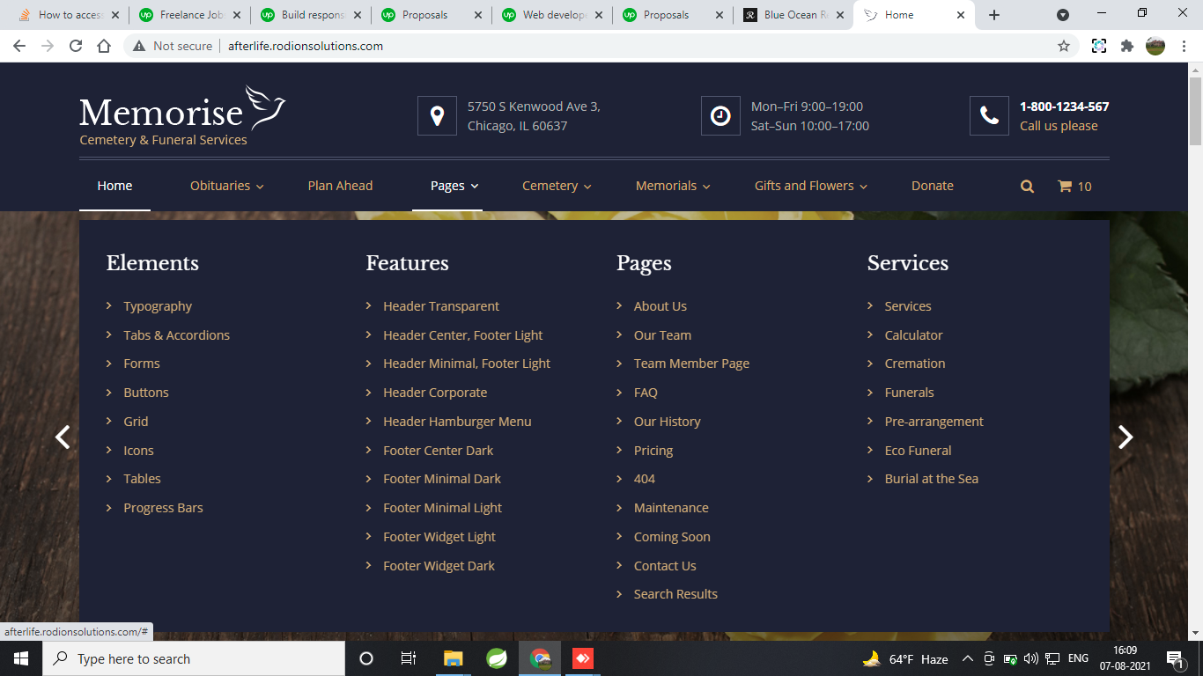Select Donate in the navigation bar
This screenshot has height=676, width=1203.
click(x=933, y=186)
